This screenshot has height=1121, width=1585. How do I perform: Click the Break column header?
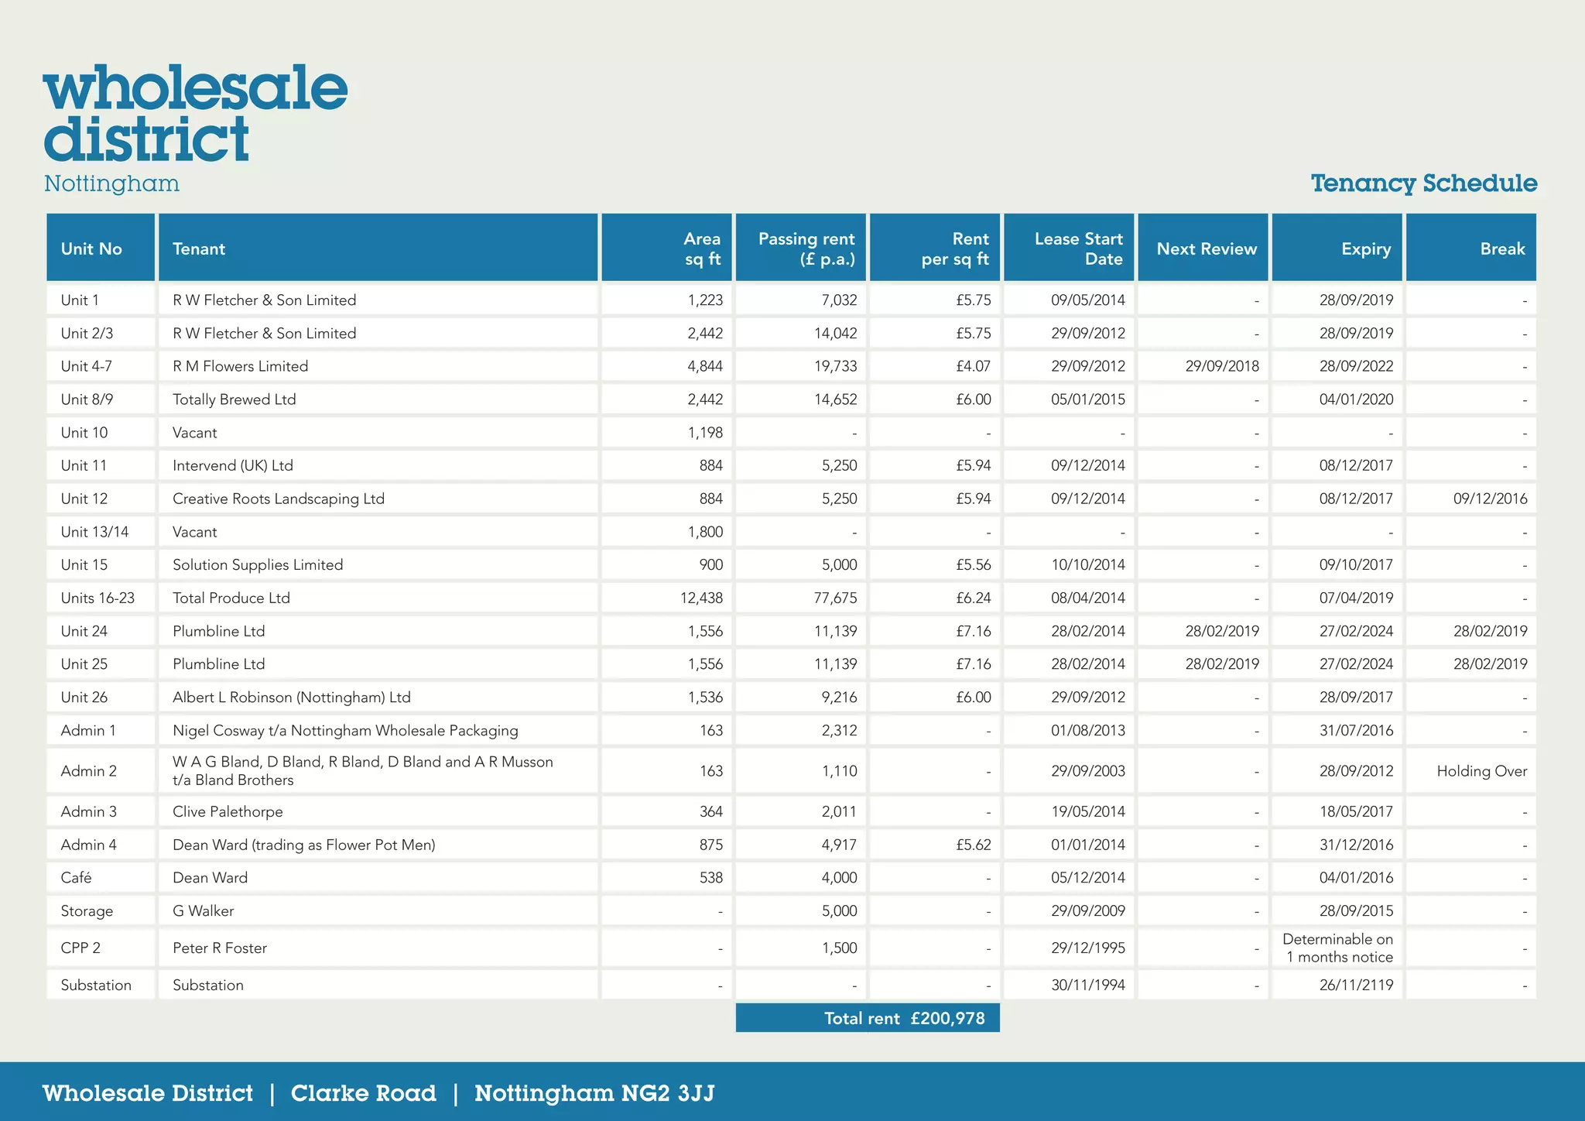pos(1501,249)
